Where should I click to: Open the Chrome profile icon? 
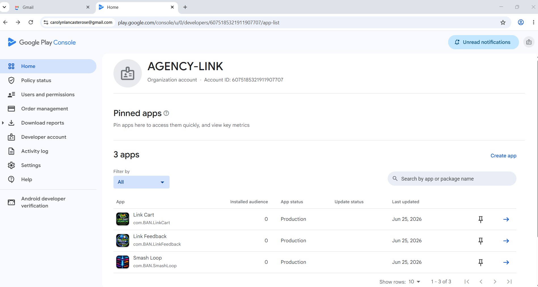(x=521, y=22)
